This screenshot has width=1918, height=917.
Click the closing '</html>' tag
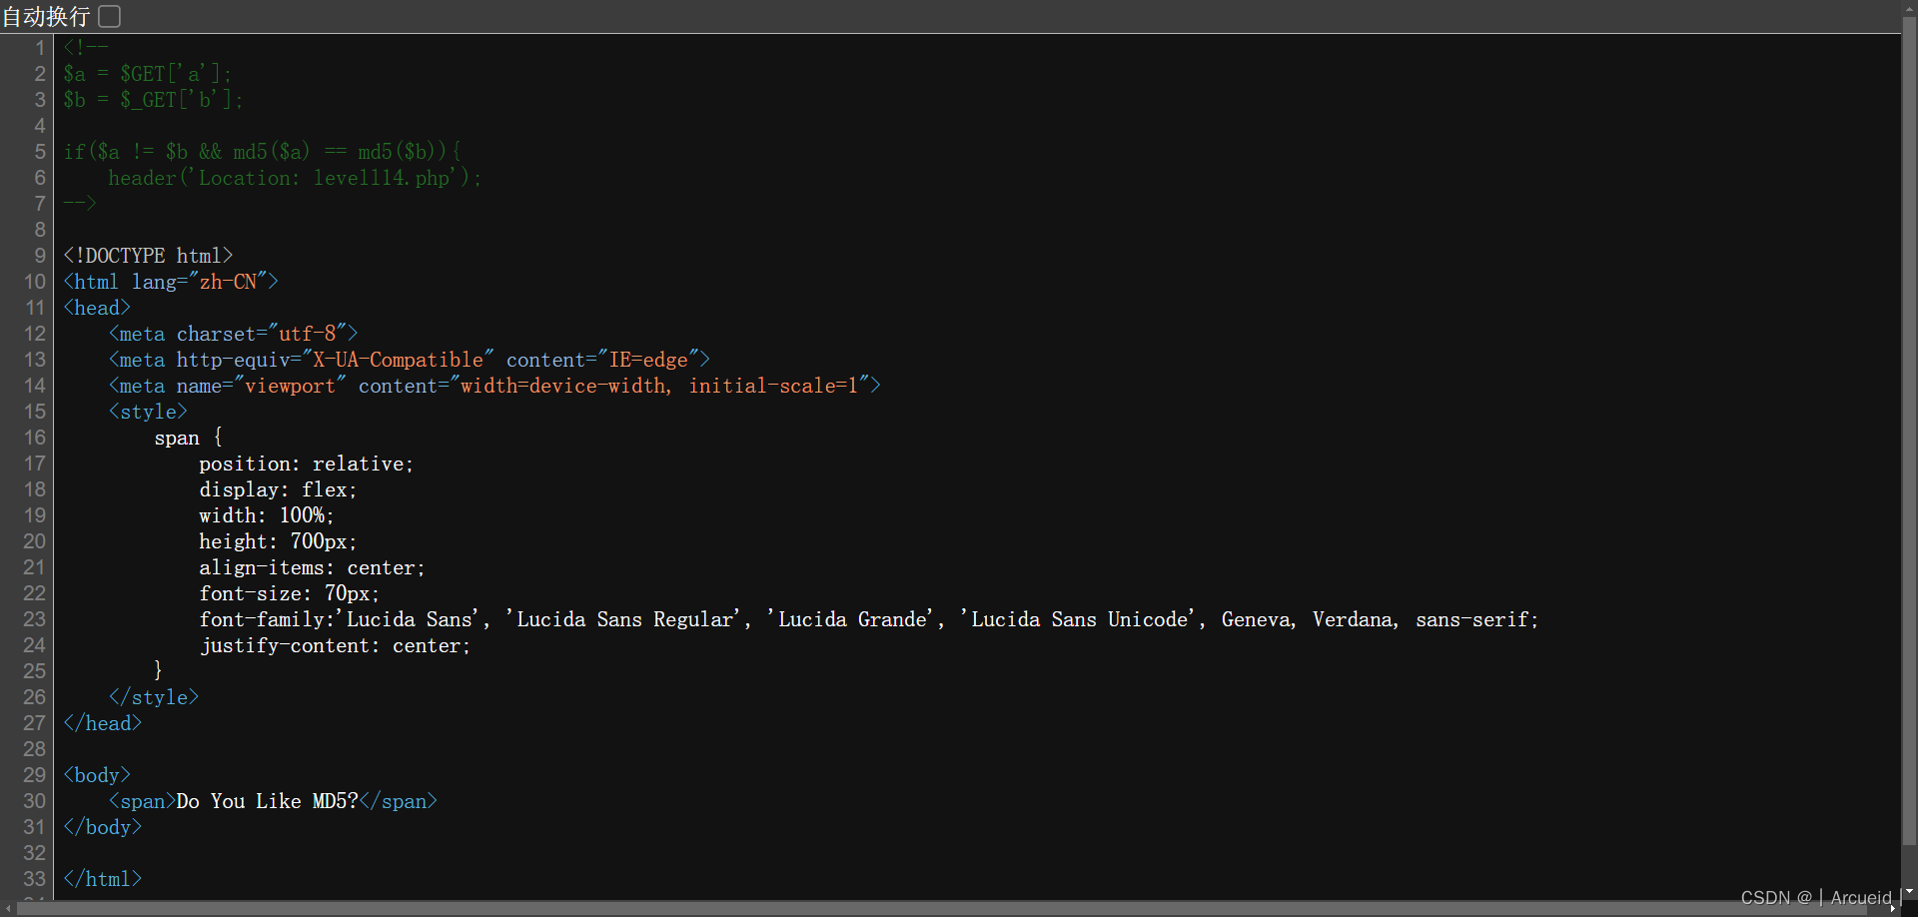coord(103,879)
